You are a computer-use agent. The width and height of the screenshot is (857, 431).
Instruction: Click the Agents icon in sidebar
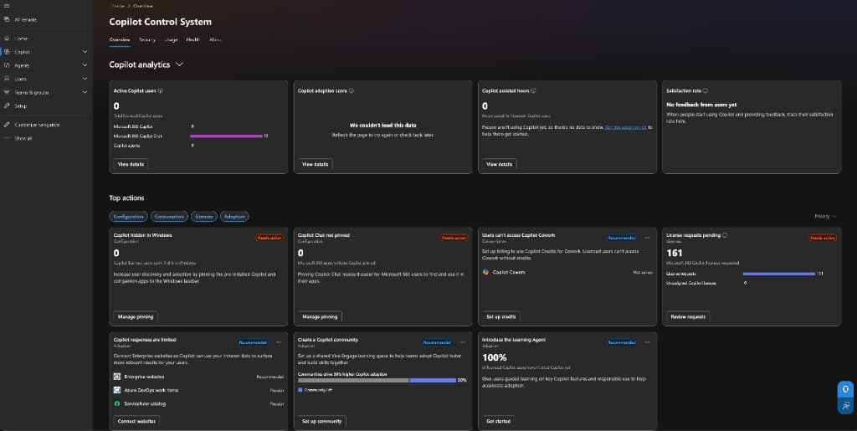tap(7, 65)
